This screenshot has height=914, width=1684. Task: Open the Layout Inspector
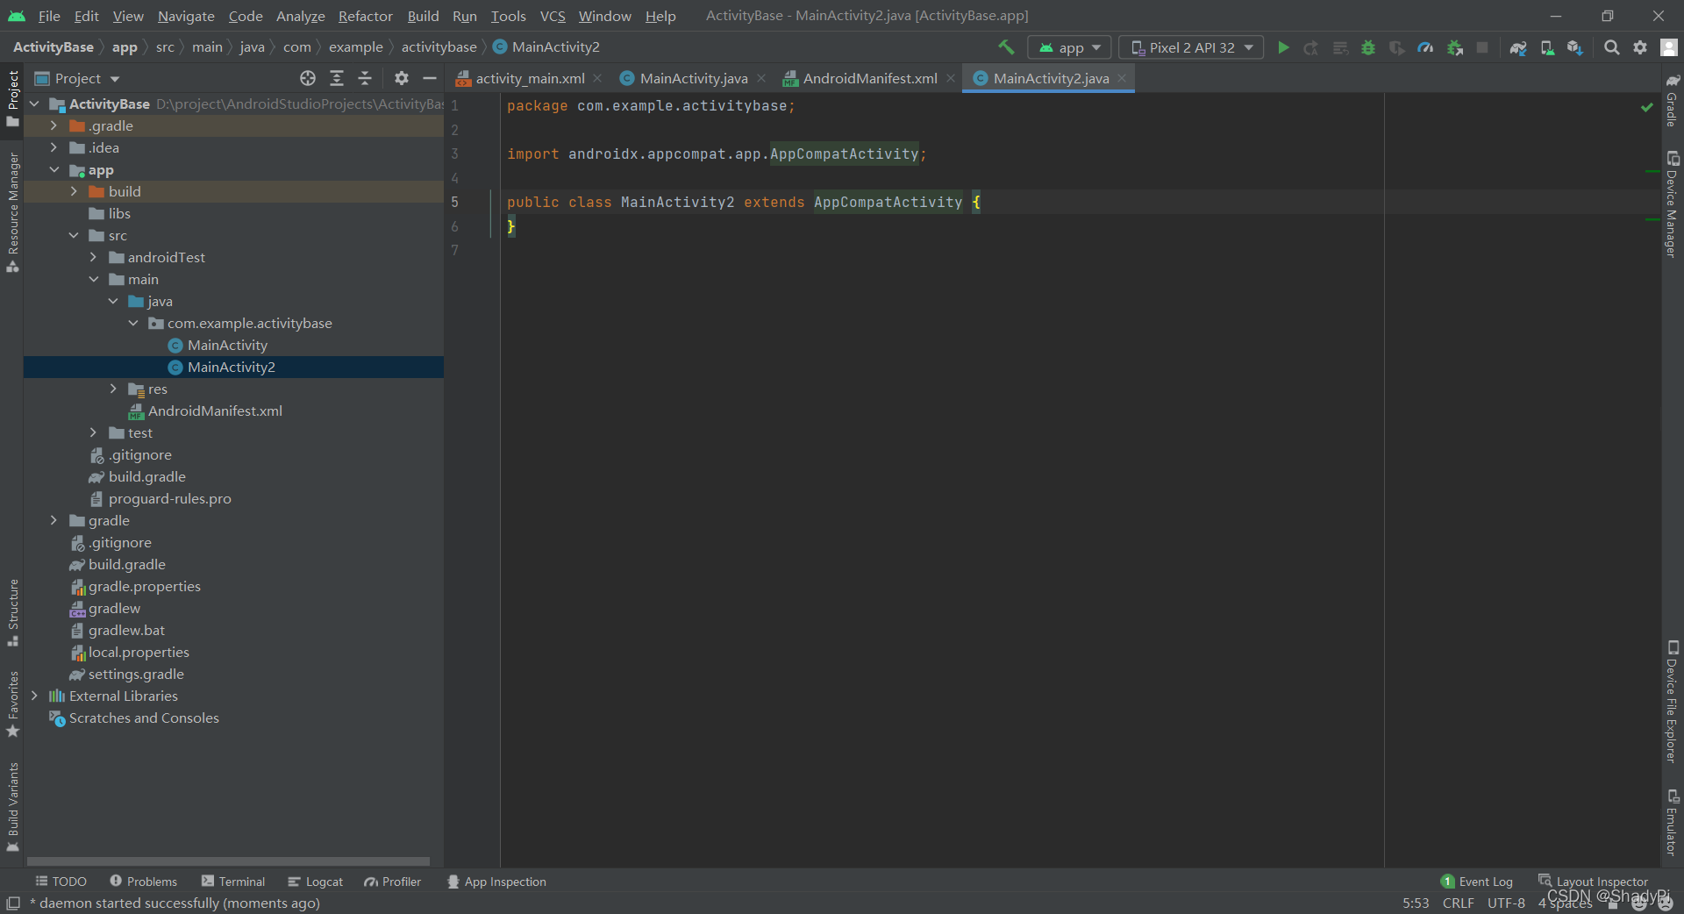pos(1593,882)
